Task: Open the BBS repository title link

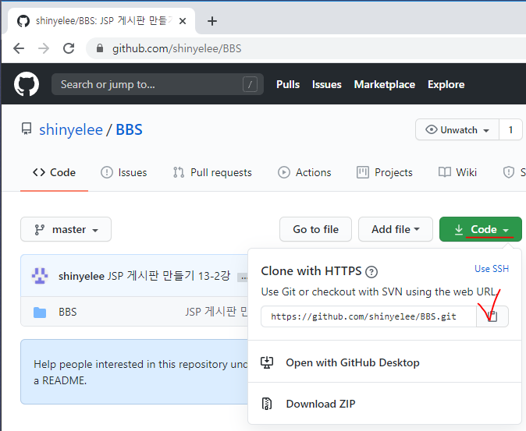Action: click(x=129, y=129)
